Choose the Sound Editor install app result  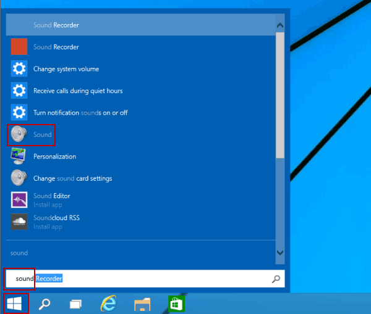[140, 200]
